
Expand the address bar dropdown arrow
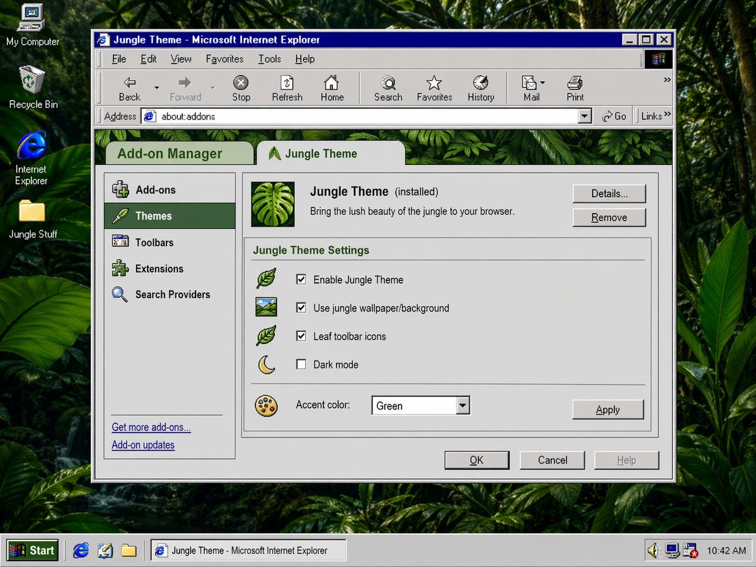click(585, 116)
